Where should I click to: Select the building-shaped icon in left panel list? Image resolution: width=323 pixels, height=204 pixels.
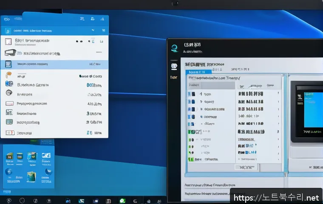pos(9,112)
